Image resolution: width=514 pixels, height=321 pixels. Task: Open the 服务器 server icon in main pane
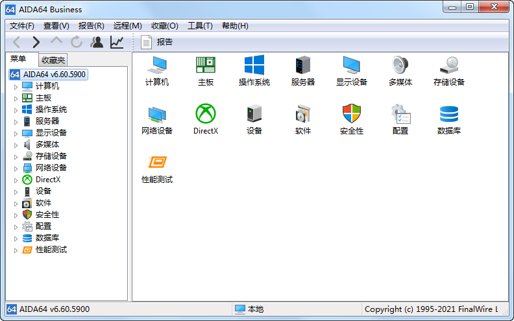point(302,71)
